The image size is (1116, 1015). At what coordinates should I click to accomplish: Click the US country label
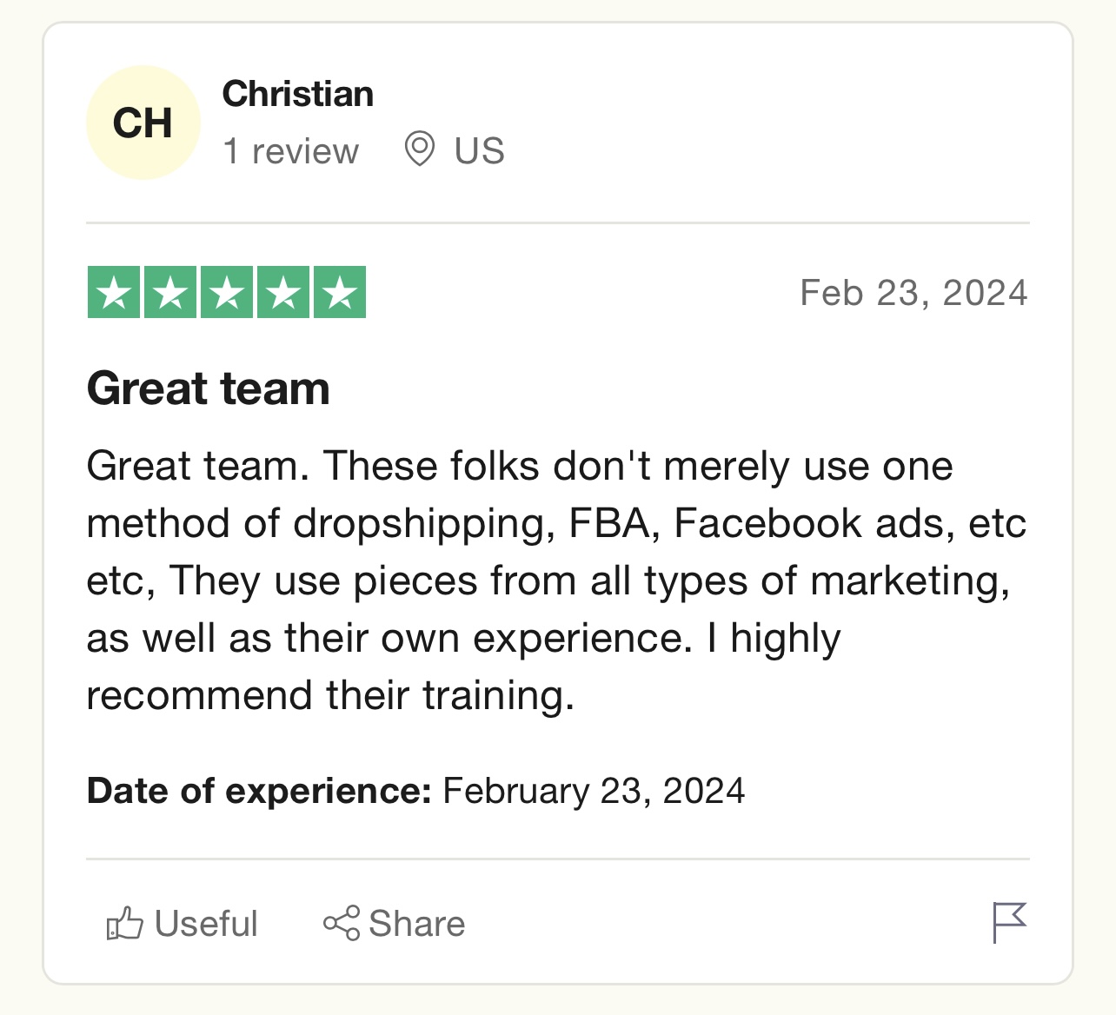pos(479,151)
